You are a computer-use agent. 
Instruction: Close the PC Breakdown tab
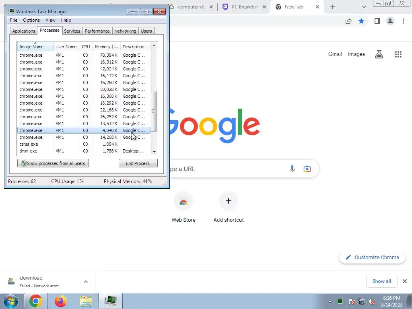click(264, 7)
